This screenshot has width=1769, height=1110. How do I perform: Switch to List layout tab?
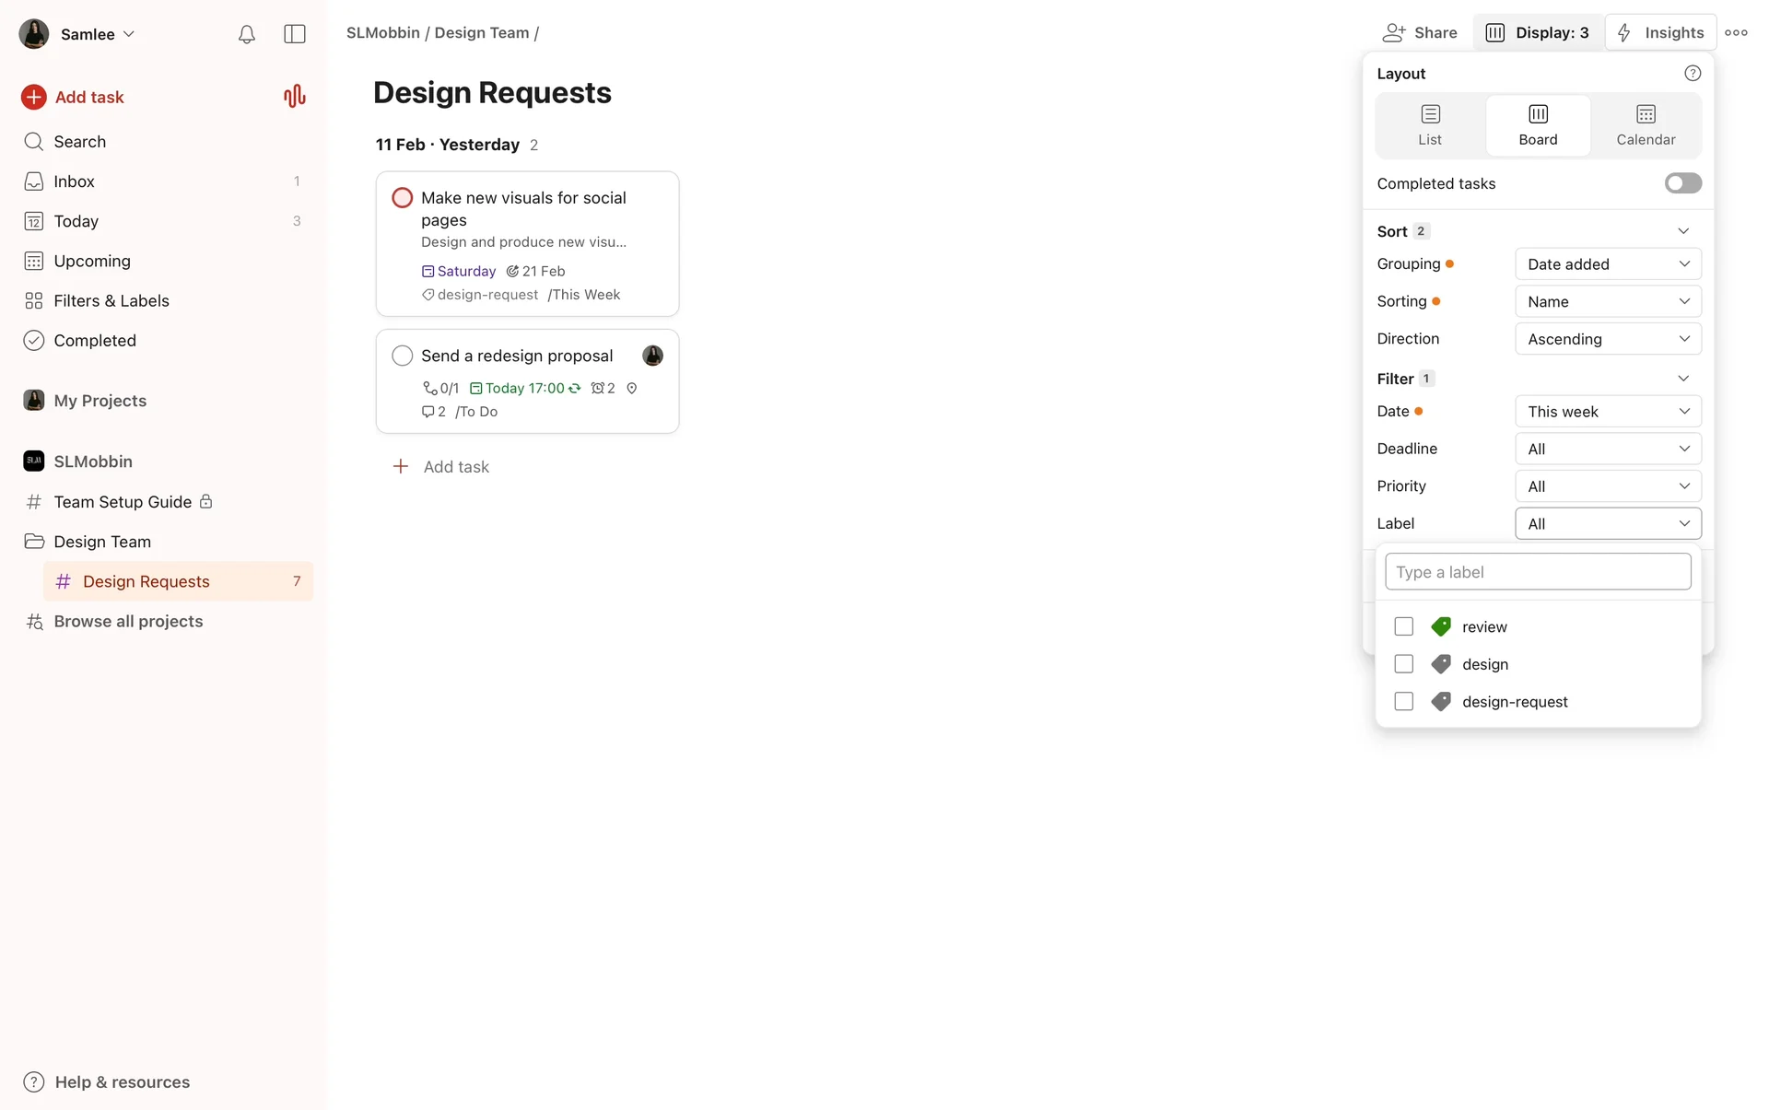(x=1430, y=124)
